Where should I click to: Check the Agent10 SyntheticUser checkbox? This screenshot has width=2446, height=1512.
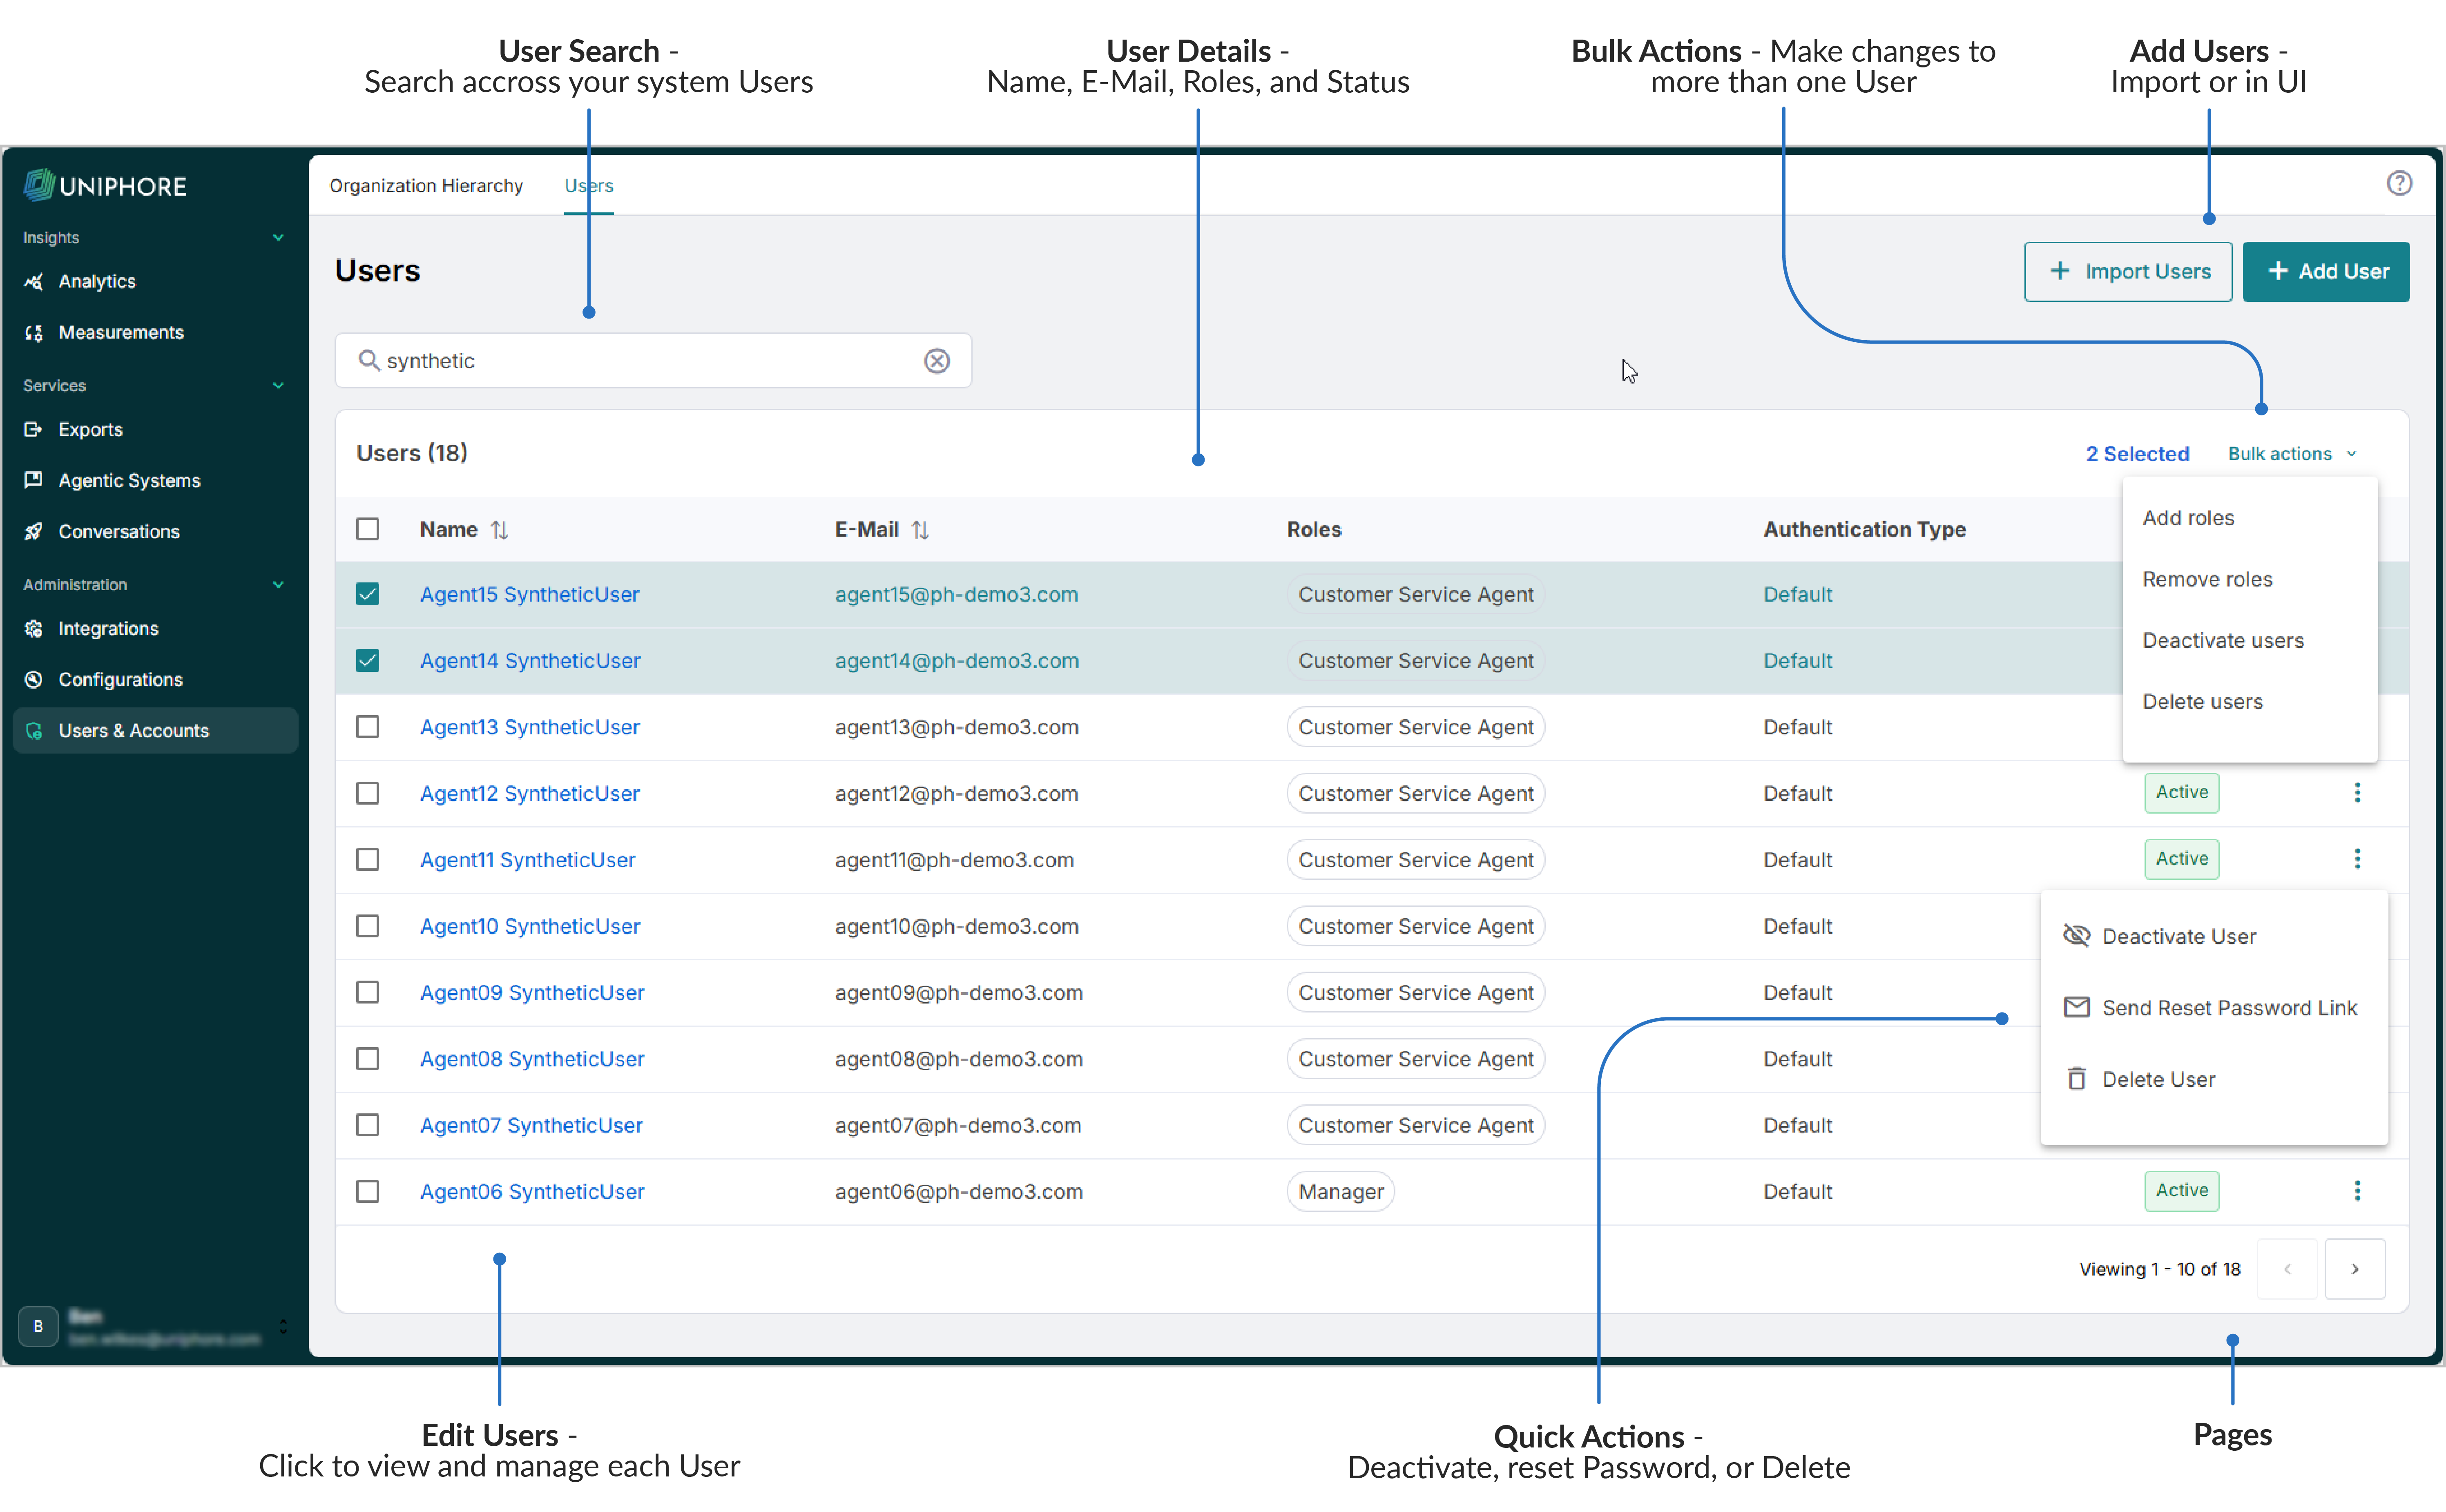368,926
